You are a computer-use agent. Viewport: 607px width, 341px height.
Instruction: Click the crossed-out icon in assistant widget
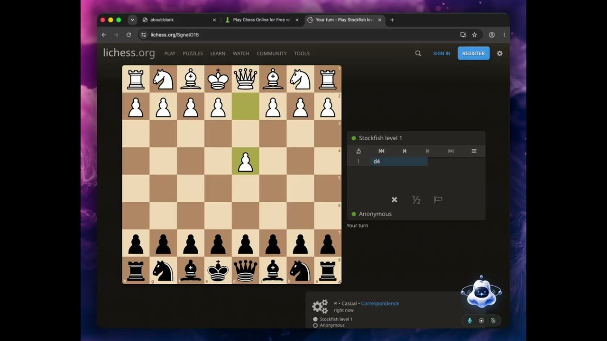pyautogui.click(x=493, y=321)
